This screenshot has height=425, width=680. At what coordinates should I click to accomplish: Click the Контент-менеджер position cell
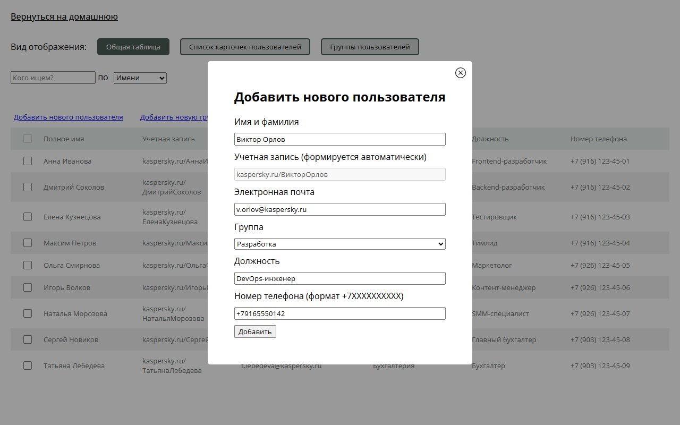pyautogui.click(x=504, y=287)
